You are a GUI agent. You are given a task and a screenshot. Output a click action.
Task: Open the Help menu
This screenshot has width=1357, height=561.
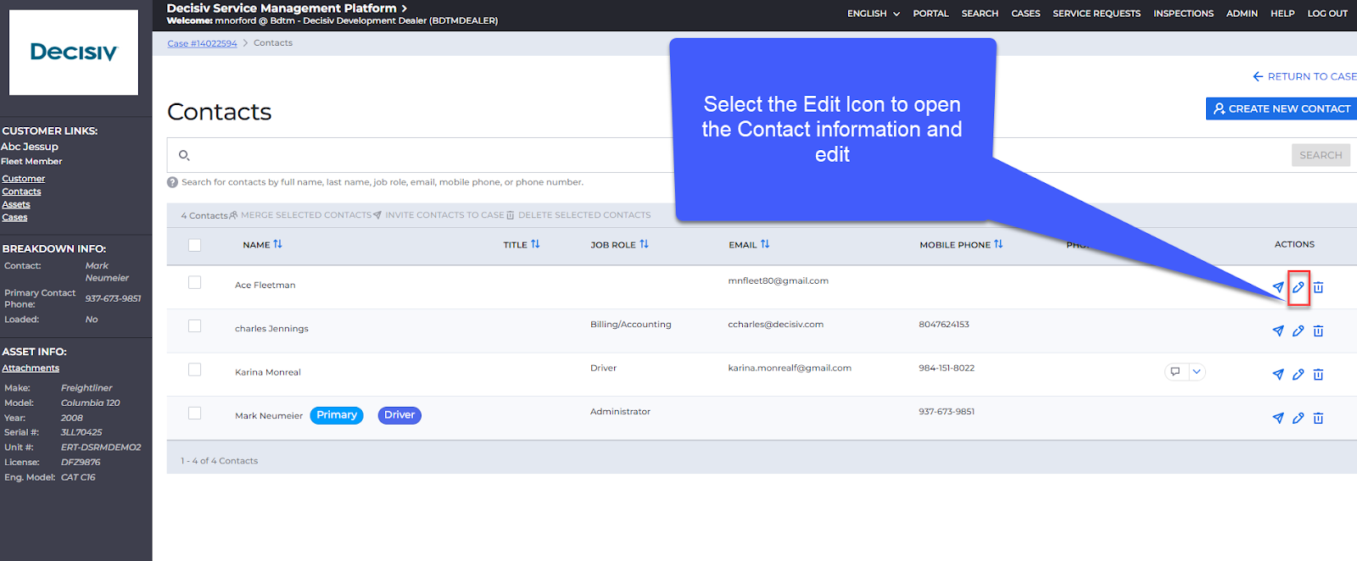pos(1282,14)
